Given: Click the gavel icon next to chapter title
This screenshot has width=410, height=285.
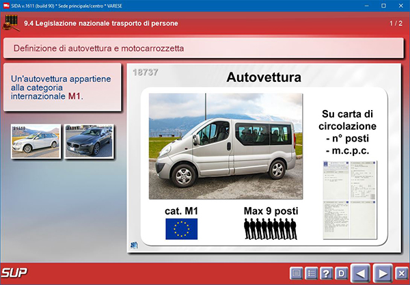Looking at the screenshot, I should (x=10, y=23).
